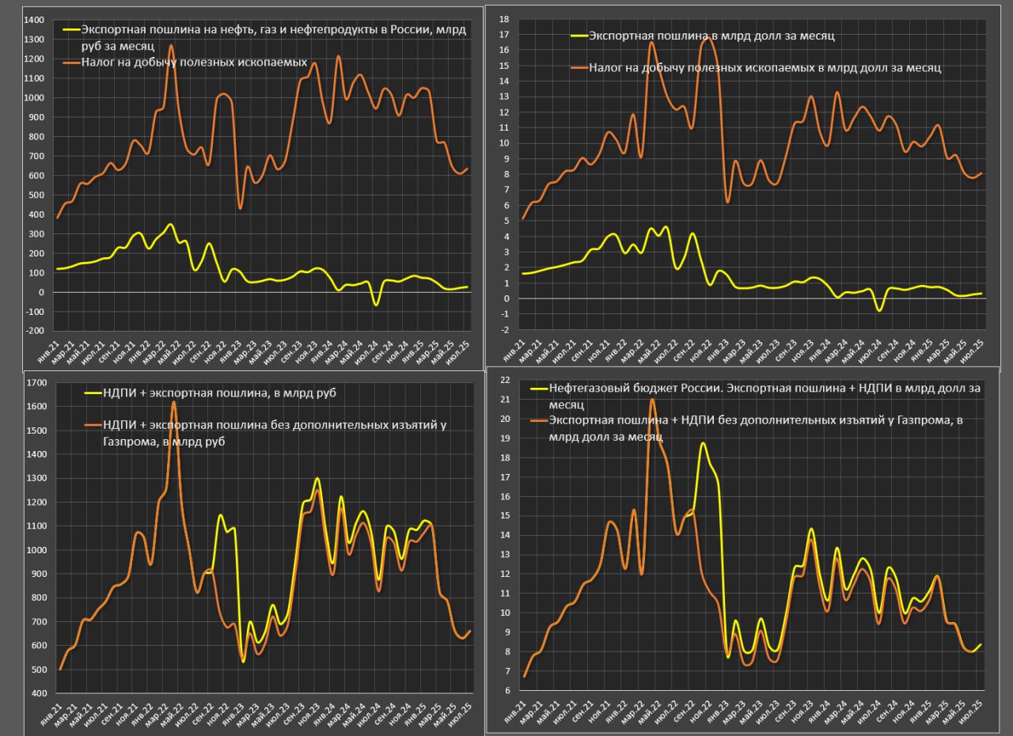Click the 22 y-axis label in bottom-right chart
This screenshot has height=736, width=1013.
tap(505, 380)
